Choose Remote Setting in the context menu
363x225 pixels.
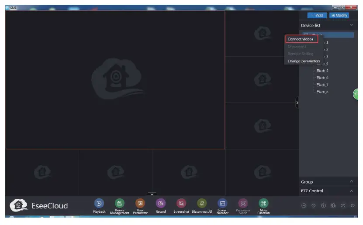point(300,54)
